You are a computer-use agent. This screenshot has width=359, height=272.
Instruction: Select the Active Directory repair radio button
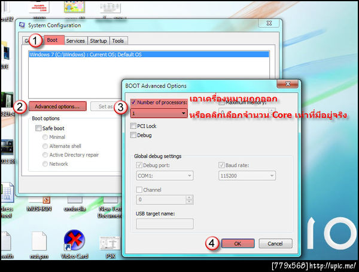[45, 155]
